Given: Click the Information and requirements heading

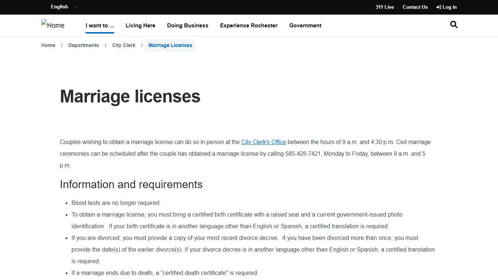Looking at the screenshot, I should (131, 184).
